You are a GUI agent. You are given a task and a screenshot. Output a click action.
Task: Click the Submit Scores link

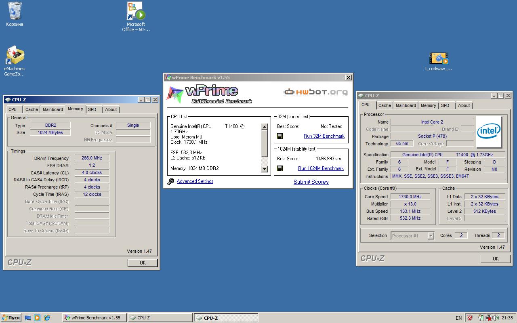[311, 182]
